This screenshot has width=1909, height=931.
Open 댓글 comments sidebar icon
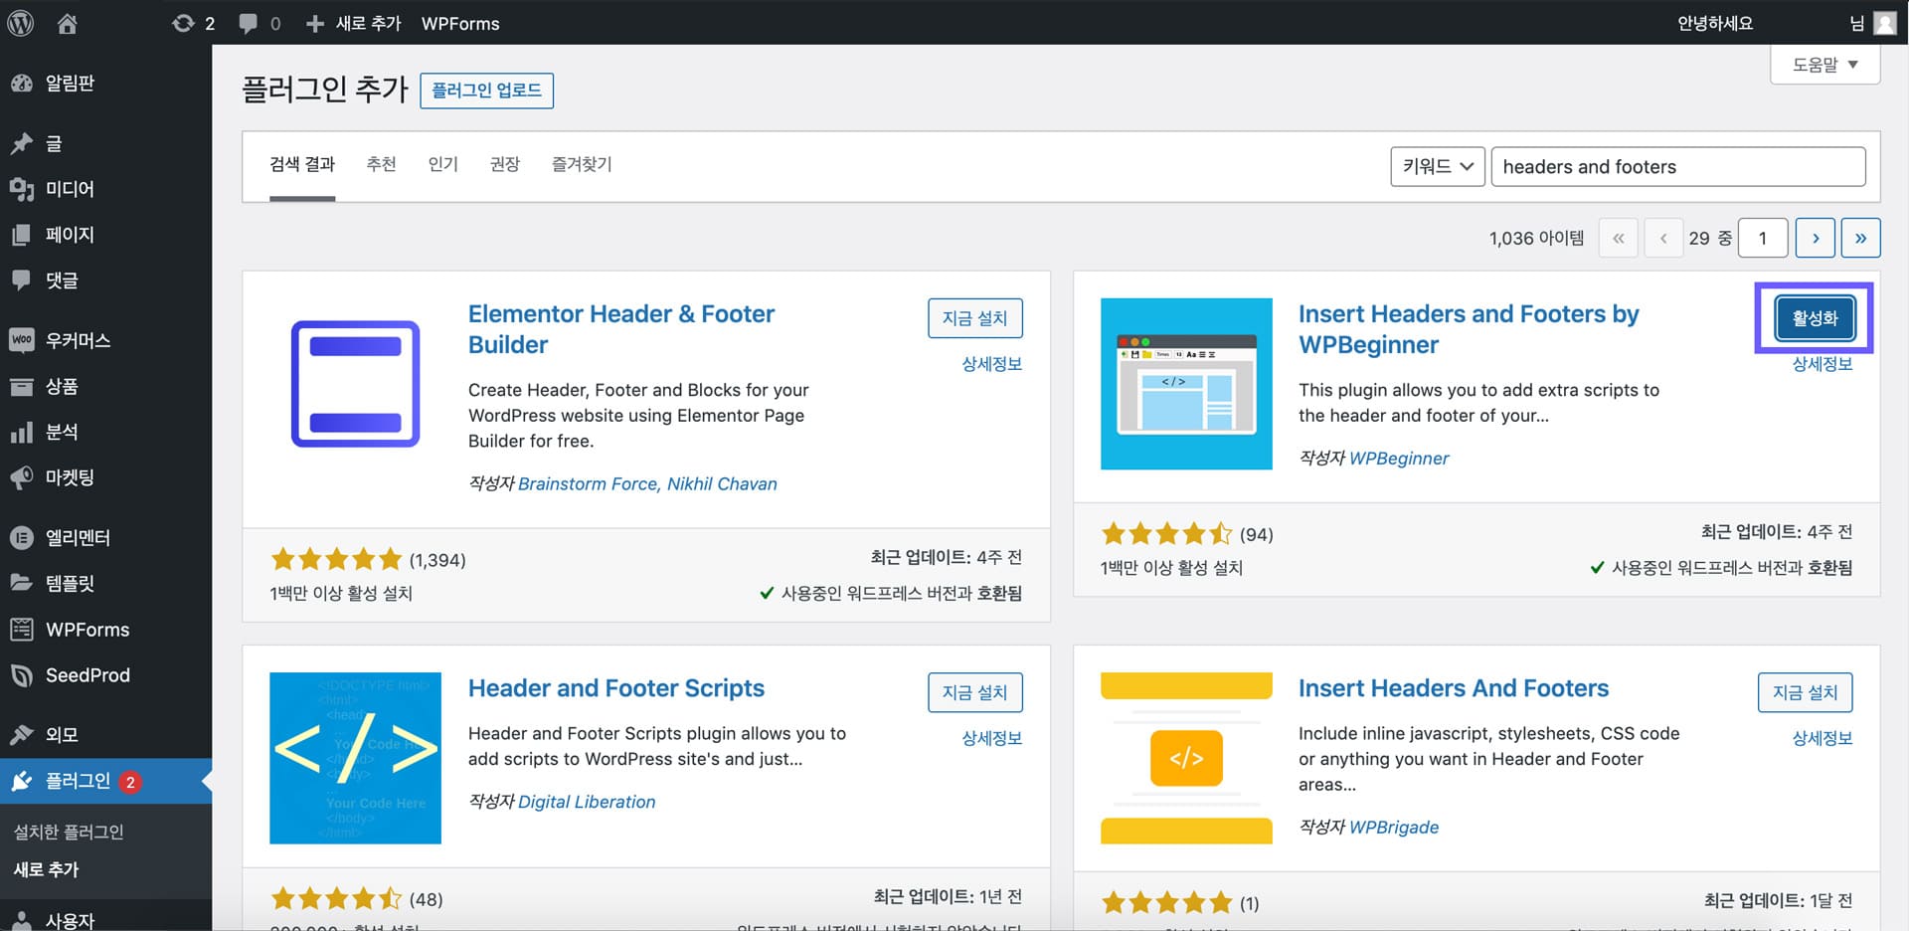pos(22,280)
